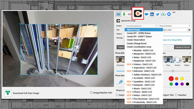
Task: Click the Download Full Size Image label
Action: (26, 93)
